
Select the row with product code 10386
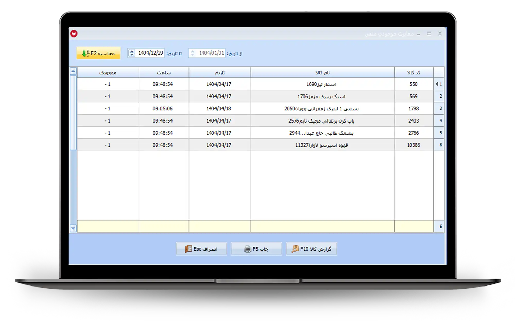point(414,145)
